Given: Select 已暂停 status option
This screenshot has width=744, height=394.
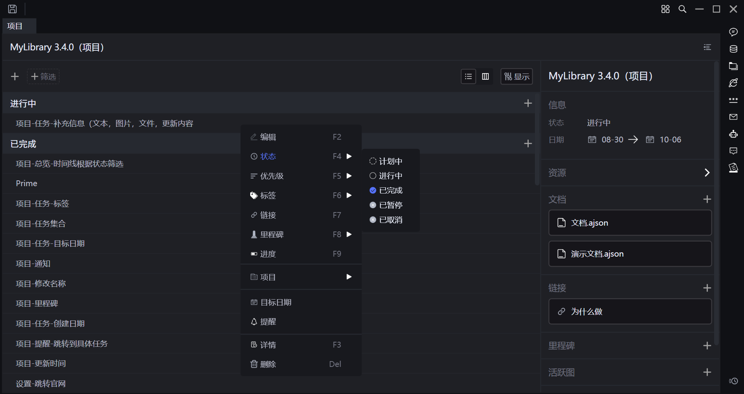Looking at the screenshot, I should coord(391,205).
